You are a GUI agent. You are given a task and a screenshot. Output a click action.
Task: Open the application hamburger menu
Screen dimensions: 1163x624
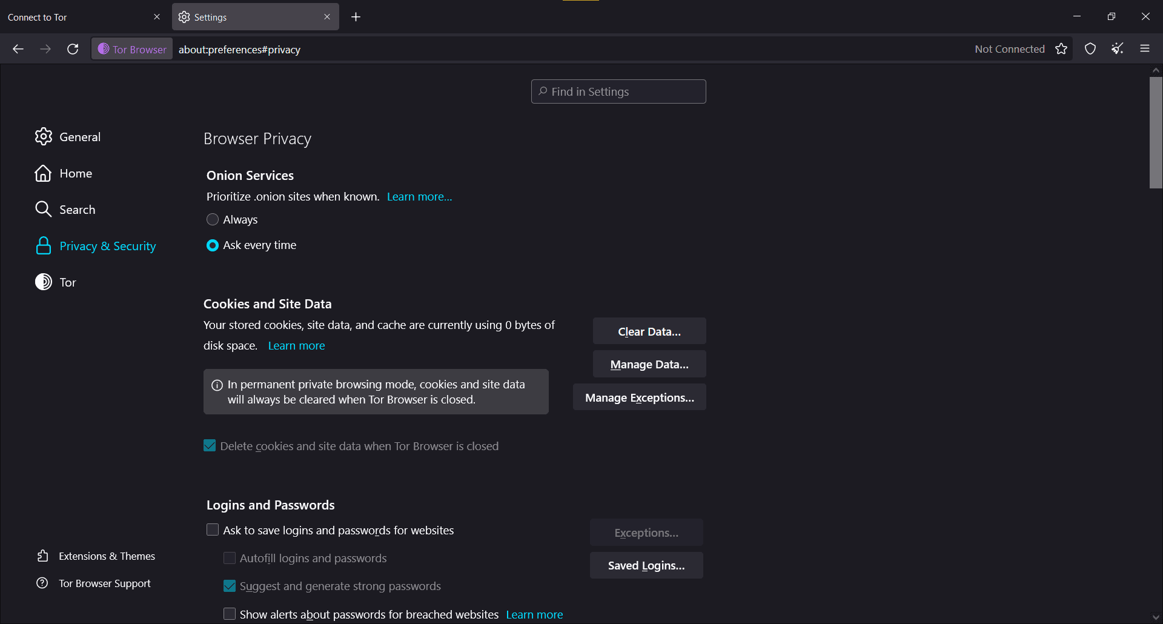click(x=1145, y=49)
